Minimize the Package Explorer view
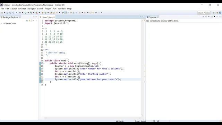 (34, 16)
